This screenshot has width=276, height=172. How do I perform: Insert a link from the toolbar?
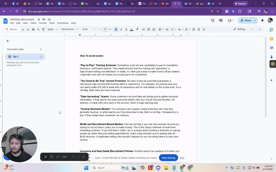click(143, 30)
